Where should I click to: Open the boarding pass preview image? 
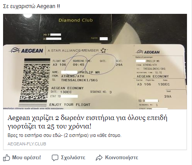coord(95,62)
